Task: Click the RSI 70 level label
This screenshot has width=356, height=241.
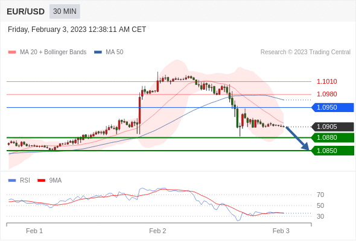Action: (x=320, y=195)
